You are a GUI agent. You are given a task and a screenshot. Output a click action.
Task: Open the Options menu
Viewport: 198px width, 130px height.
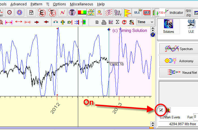click(x=59, y=4)
